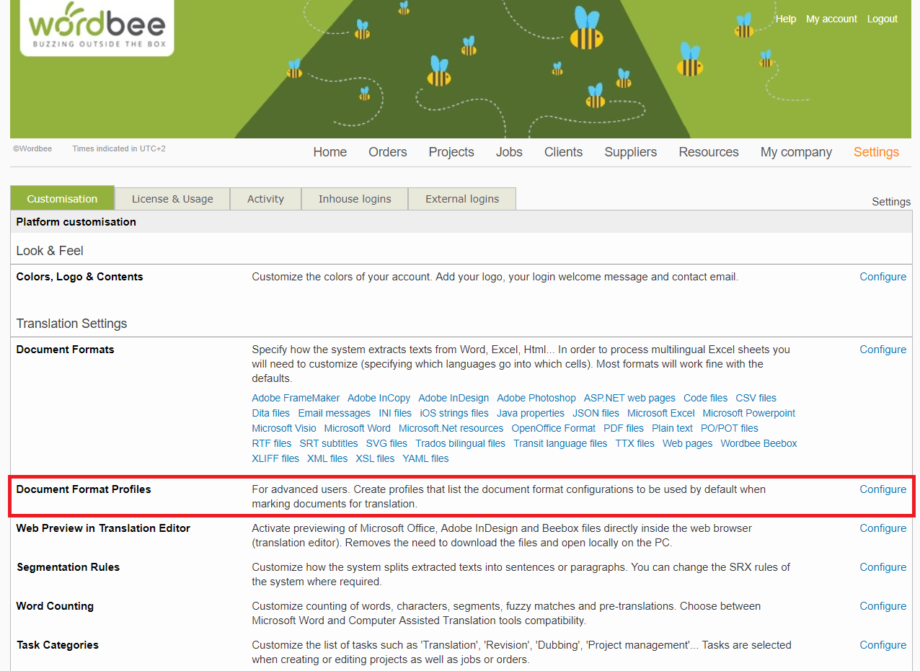Open the Projects menu item
This screenshot has height=671, width=920.
[x=451, y=152]
